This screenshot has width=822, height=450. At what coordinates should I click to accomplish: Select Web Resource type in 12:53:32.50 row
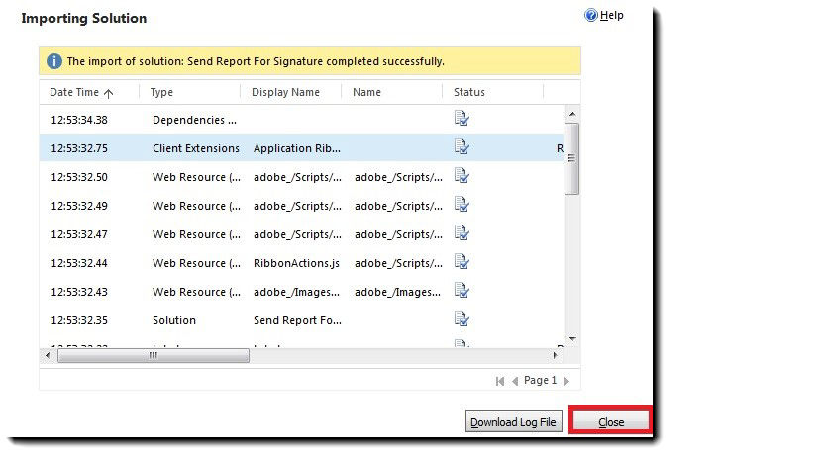click(x=197, y=177)
